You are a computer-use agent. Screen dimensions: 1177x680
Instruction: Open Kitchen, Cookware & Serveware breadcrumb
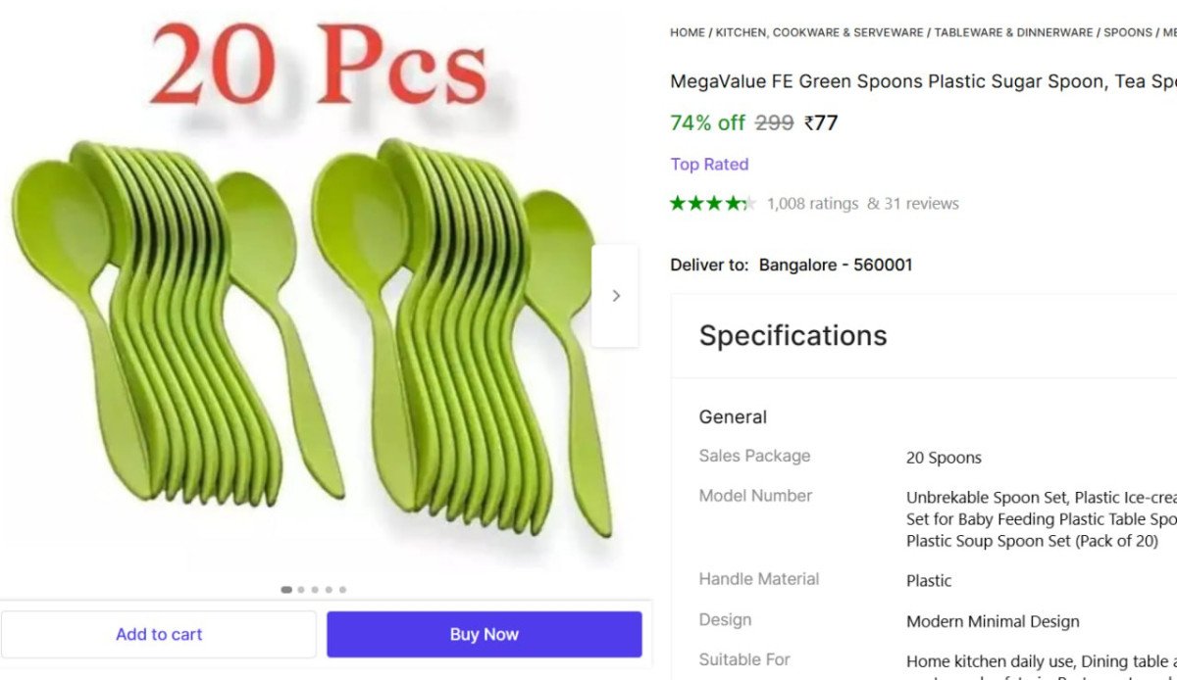(819, 32)
